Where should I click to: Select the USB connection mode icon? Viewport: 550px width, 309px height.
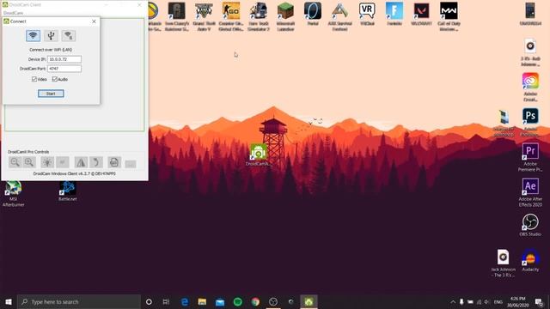tap(51, 35)
